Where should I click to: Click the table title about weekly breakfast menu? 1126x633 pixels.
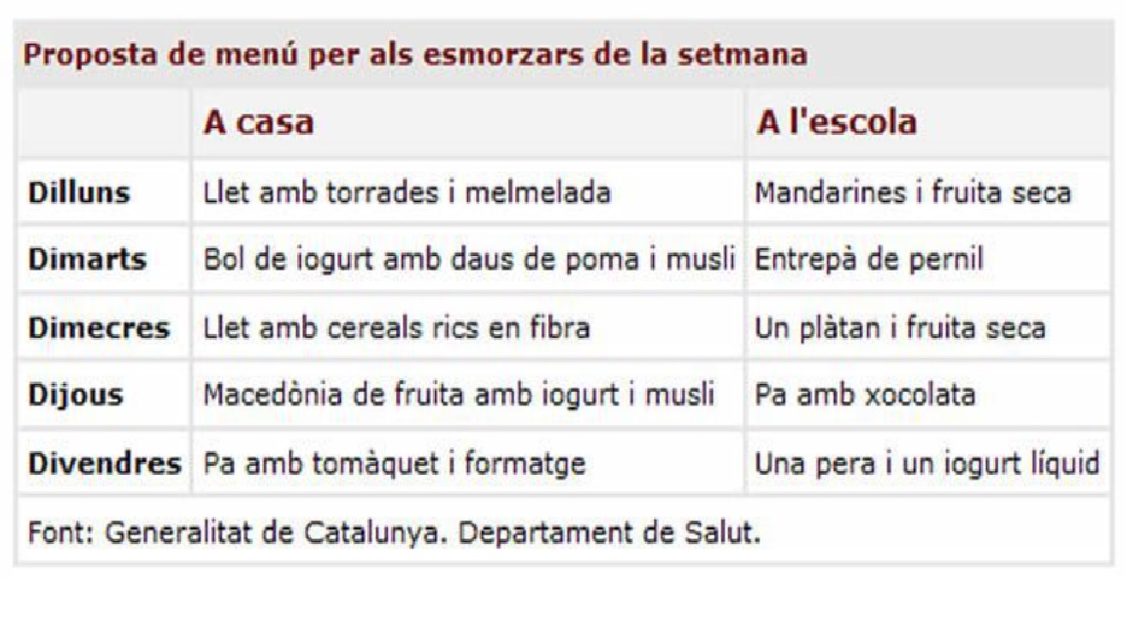point(415,54)
